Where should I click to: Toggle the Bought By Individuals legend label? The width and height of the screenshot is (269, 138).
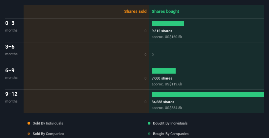(170, 123)
